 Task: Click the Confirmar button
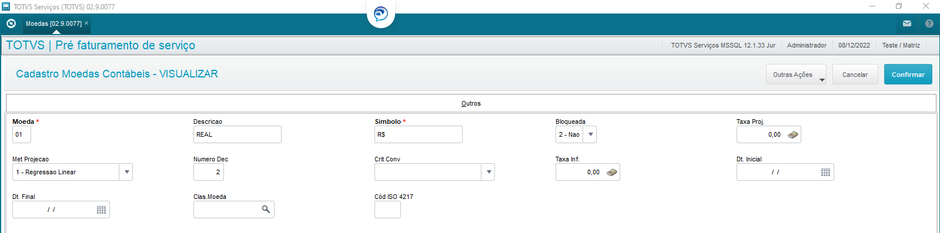[x=908, y=75]
